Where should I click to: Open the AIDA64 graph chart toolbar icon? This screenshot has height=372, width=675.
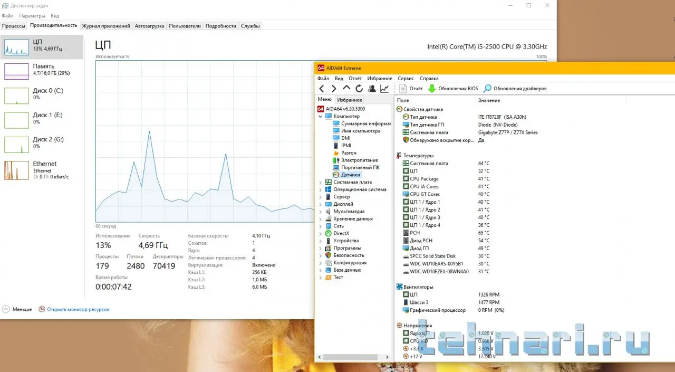coord(384,89)
